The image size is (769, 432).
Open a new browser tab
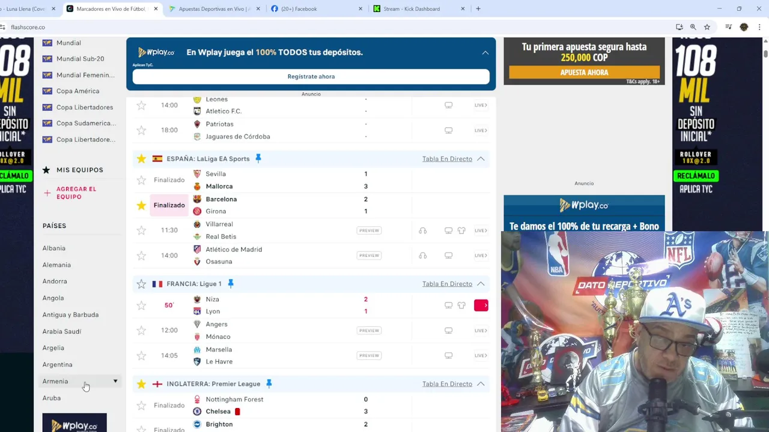(x=478, y=9)
